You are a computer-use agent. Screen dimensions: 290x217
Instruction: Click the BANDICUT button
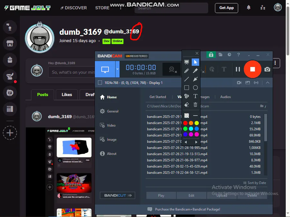tap(117, 195)
